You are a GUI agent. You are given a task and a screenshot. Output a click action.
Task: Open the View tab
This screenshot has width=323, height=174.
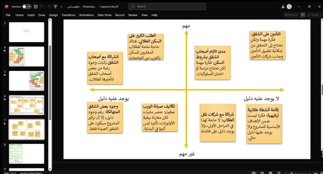click(144, 15)
